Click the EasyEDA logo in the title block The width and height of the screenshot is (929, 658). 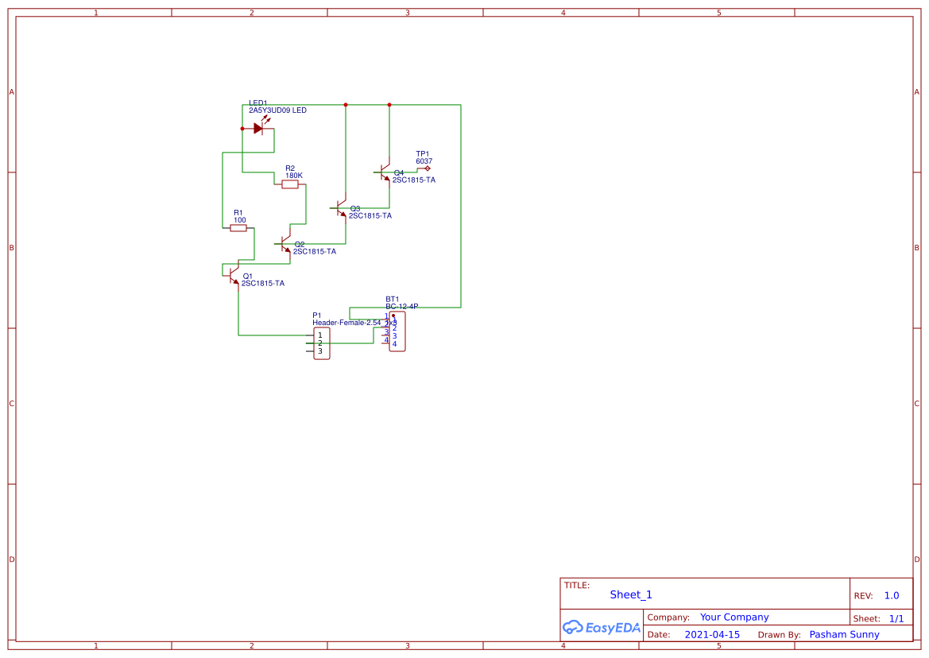pos(602,627)
